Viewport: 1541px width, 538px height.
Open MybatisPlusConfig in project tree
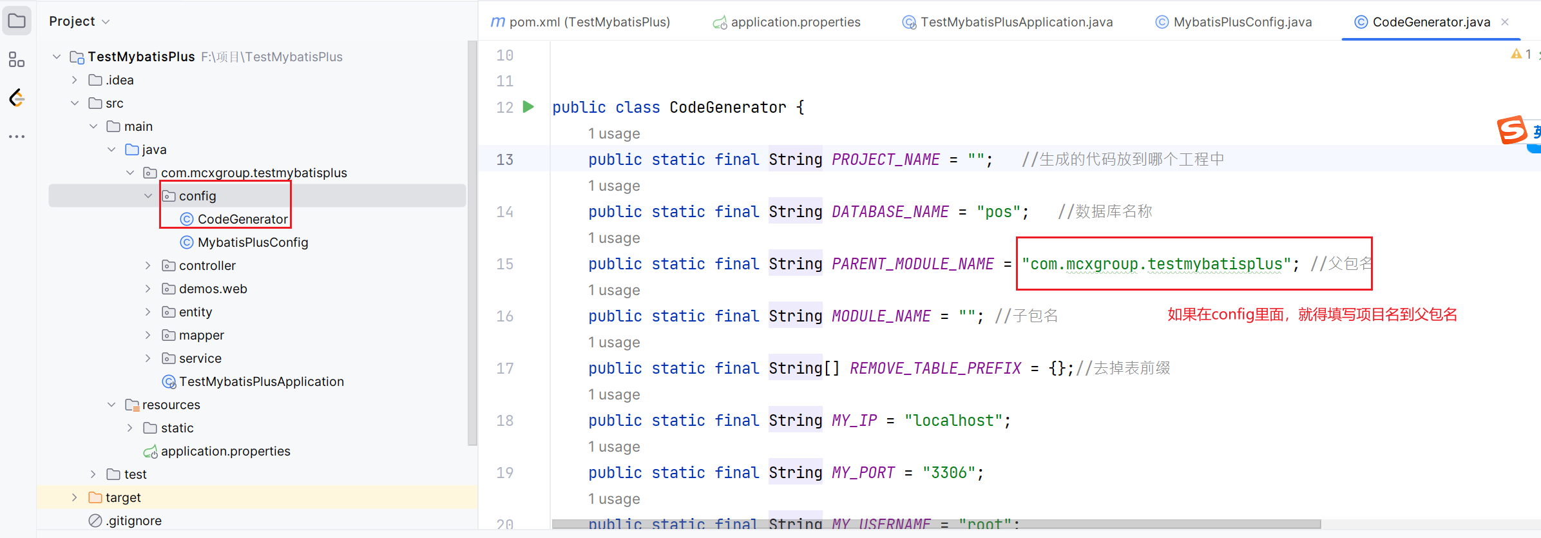pos(253,242)
